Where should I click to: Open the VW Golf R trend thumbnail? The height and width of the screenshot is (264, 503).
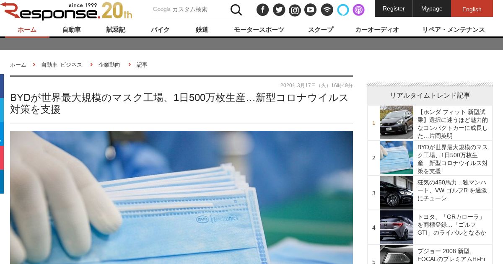tap(397, 193)
